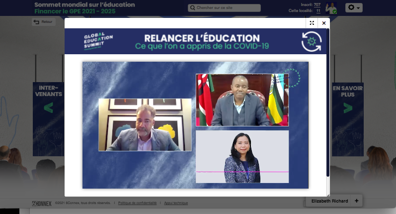
Task: Click the Financer le GPE 2021 – 2025 subtitle
Action: 75,11
